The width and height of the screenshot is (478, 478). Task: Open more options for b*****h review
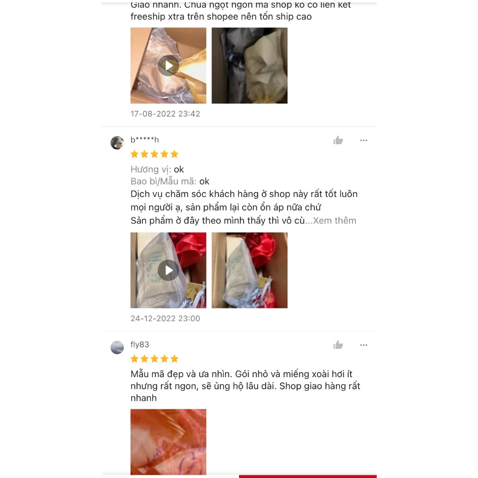point(363,141)
